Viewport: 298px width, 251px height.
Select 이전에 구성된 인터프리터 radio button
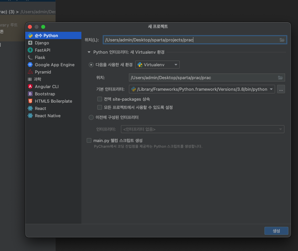(x=91, y=118)
